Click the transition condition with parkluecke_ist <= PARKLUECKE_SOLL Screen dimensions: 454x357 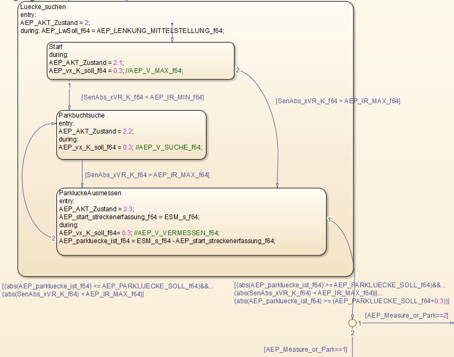(x=108, y=286)
